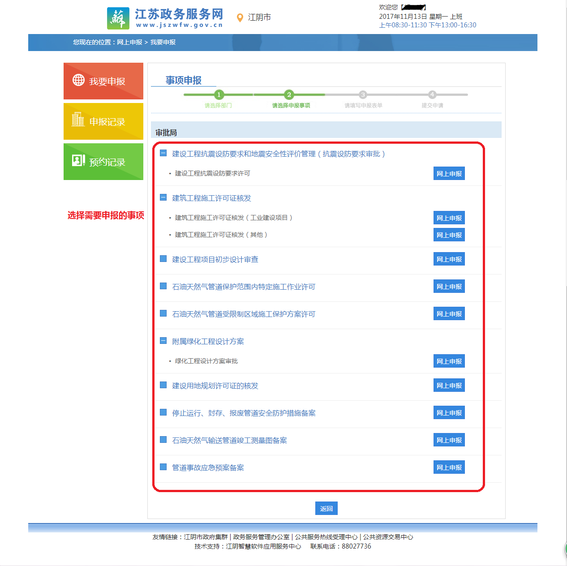Open the 事项申报 tab heading

(x=184, y=80)
